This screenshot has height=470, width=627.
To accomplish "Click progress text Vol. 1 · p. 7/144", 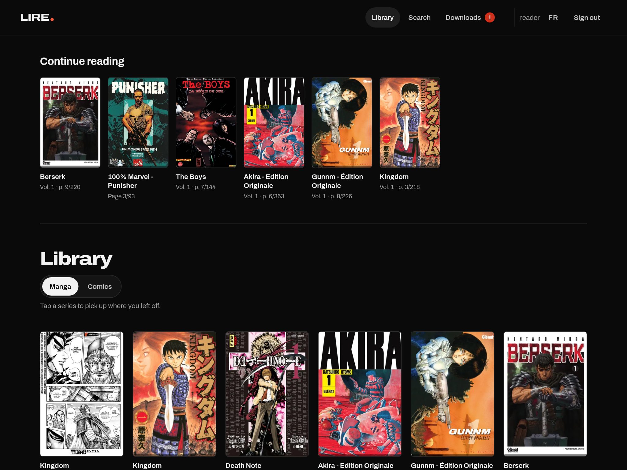I will 196,187.
